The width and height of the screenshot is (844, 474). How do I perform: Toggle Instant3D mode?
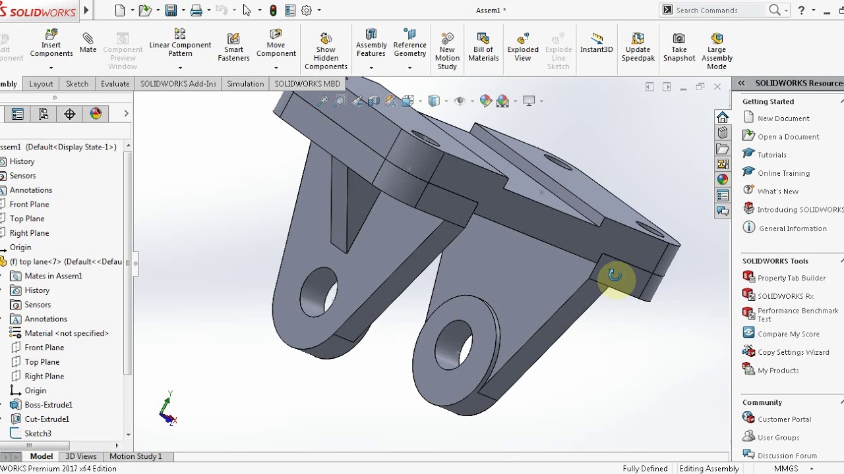coord(596,43)
